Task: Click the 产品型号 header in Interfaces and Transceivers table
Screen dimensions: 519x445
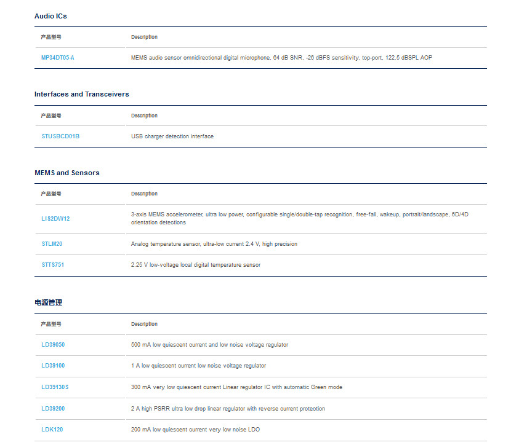Action: click(x=51, y=116)
